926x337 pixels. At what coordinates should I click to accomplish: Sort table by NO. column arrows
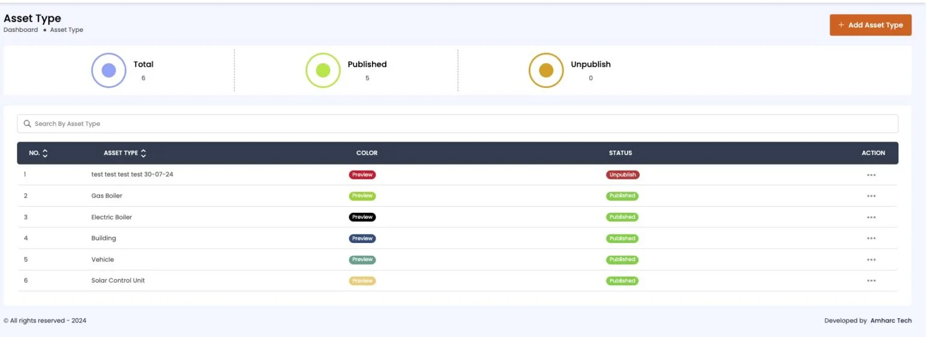pos(45,153)
